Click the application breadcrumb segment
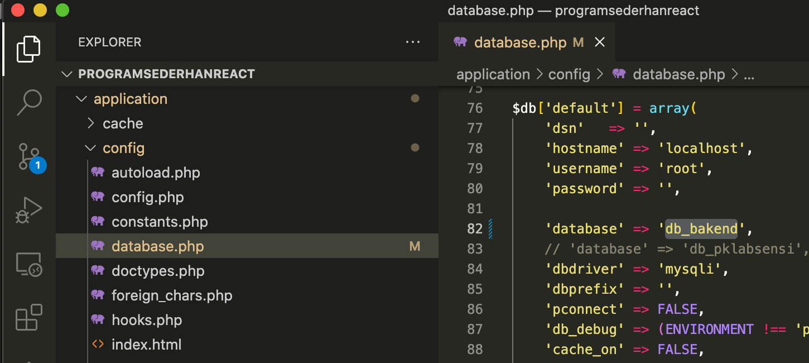 tap(493, 74)
